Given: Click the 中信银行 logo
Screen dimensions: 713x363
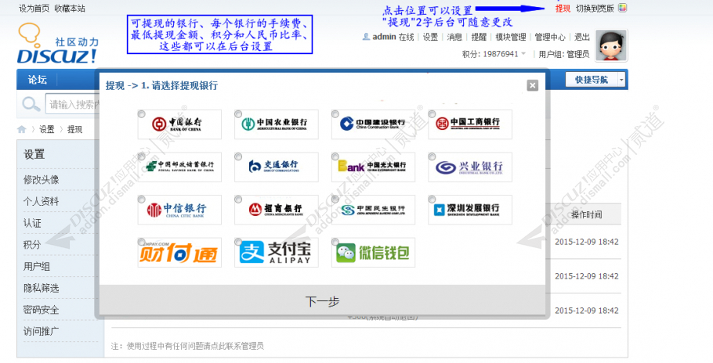Looking at the screenshot, I should tap(179, 210).
